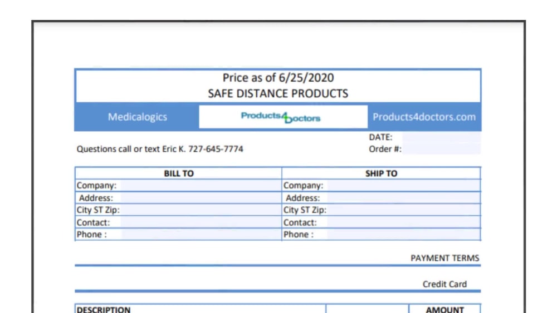Open the Products4doctors.com link

424,117
